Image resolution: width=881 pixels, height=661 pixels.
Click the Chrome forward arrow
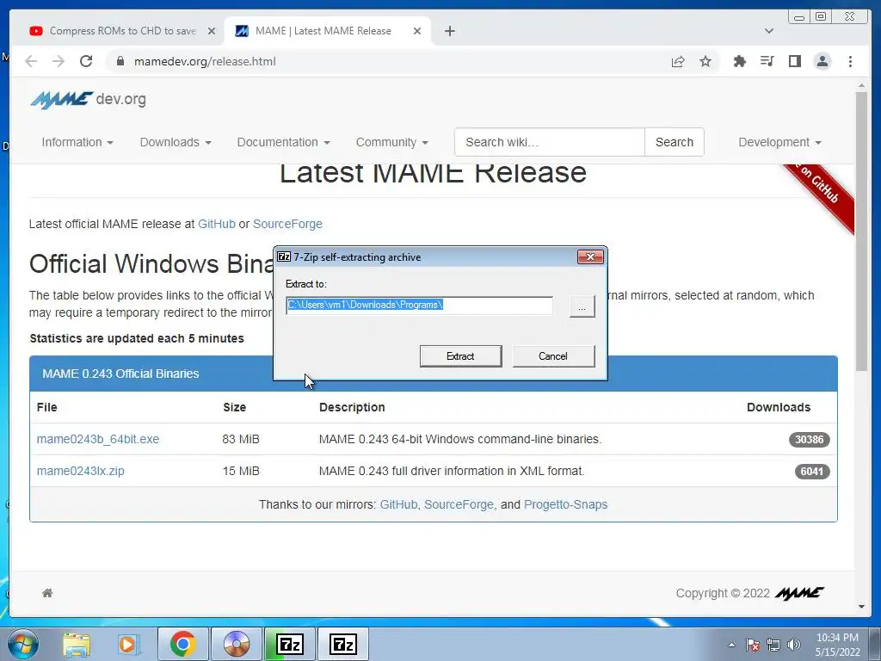click(59, 61)
